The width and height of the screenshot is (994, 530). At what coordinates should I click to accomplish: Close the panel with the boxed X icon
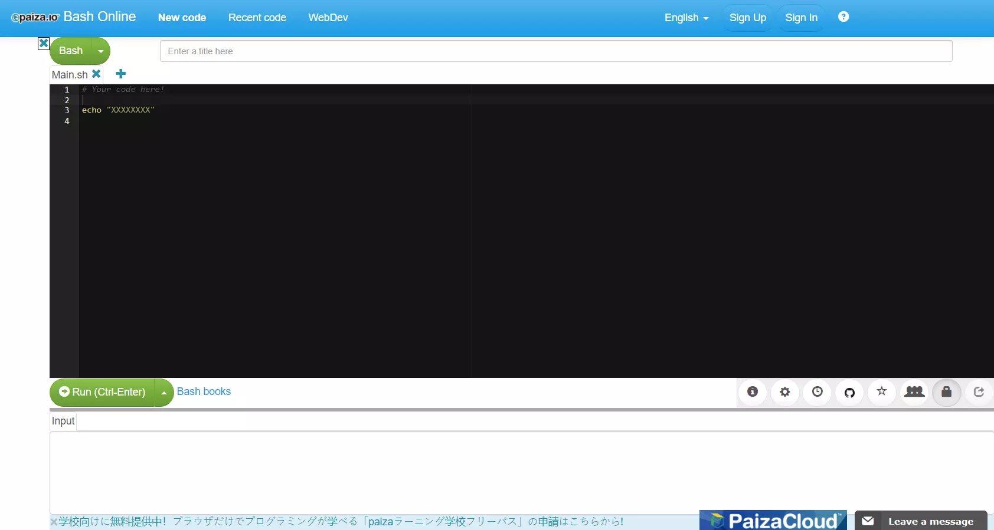click(x=44, y=43)
